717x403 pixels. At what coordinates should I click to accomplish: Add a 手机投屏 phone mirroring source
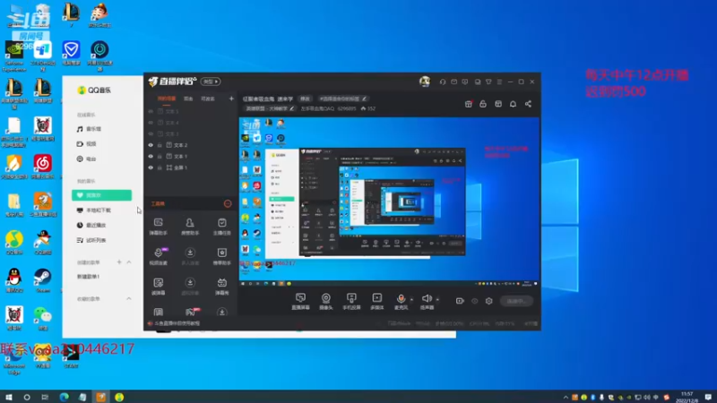click(x=351, y=301)
